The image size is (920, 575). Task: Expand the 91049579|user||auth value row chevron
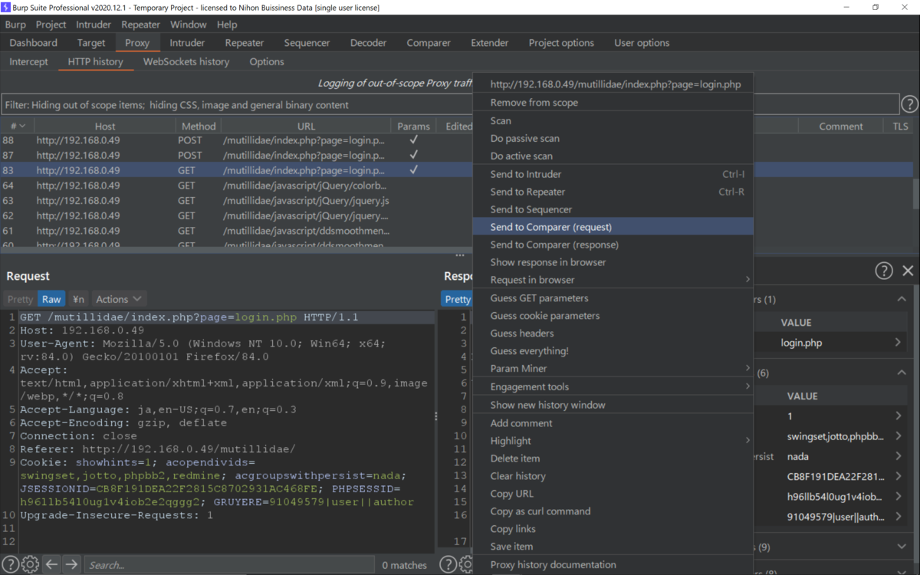pos(898,517)
